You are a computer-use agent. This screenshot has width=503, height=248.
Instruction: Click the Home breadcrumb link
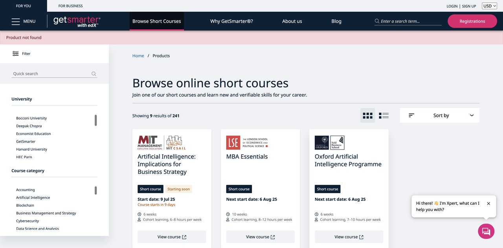(138, 56)
